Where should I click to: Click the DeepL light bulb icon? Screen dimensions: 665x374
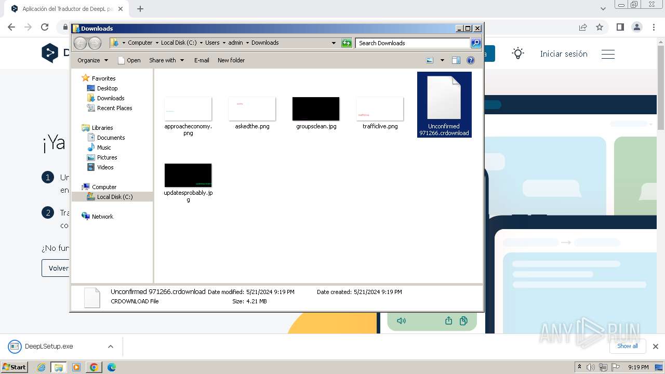click(x=518, y=54)
